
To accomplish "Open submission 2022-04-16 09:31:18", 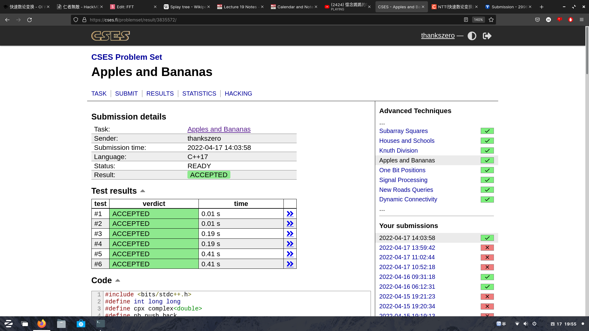I will tap(407, 277).
